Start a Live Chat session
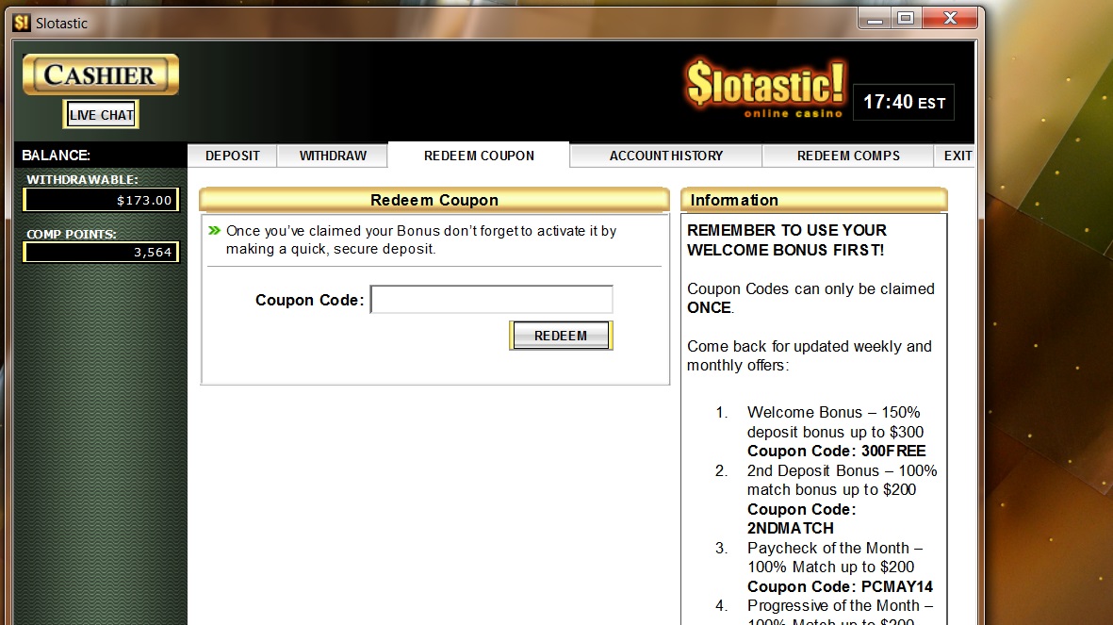The height and width of the screenshot is (625, 1113). (x=102, y=115)
